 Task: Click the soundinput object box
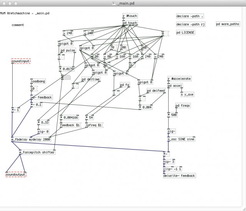pyautogui.click(x=21, y=61)
